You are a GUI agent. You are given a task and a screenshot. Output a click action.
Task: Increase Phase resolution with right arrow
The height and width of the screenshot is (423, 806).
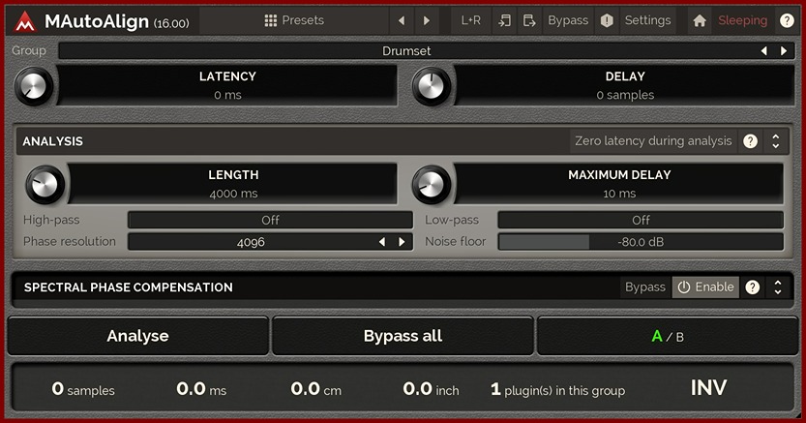tap(402, 242)
